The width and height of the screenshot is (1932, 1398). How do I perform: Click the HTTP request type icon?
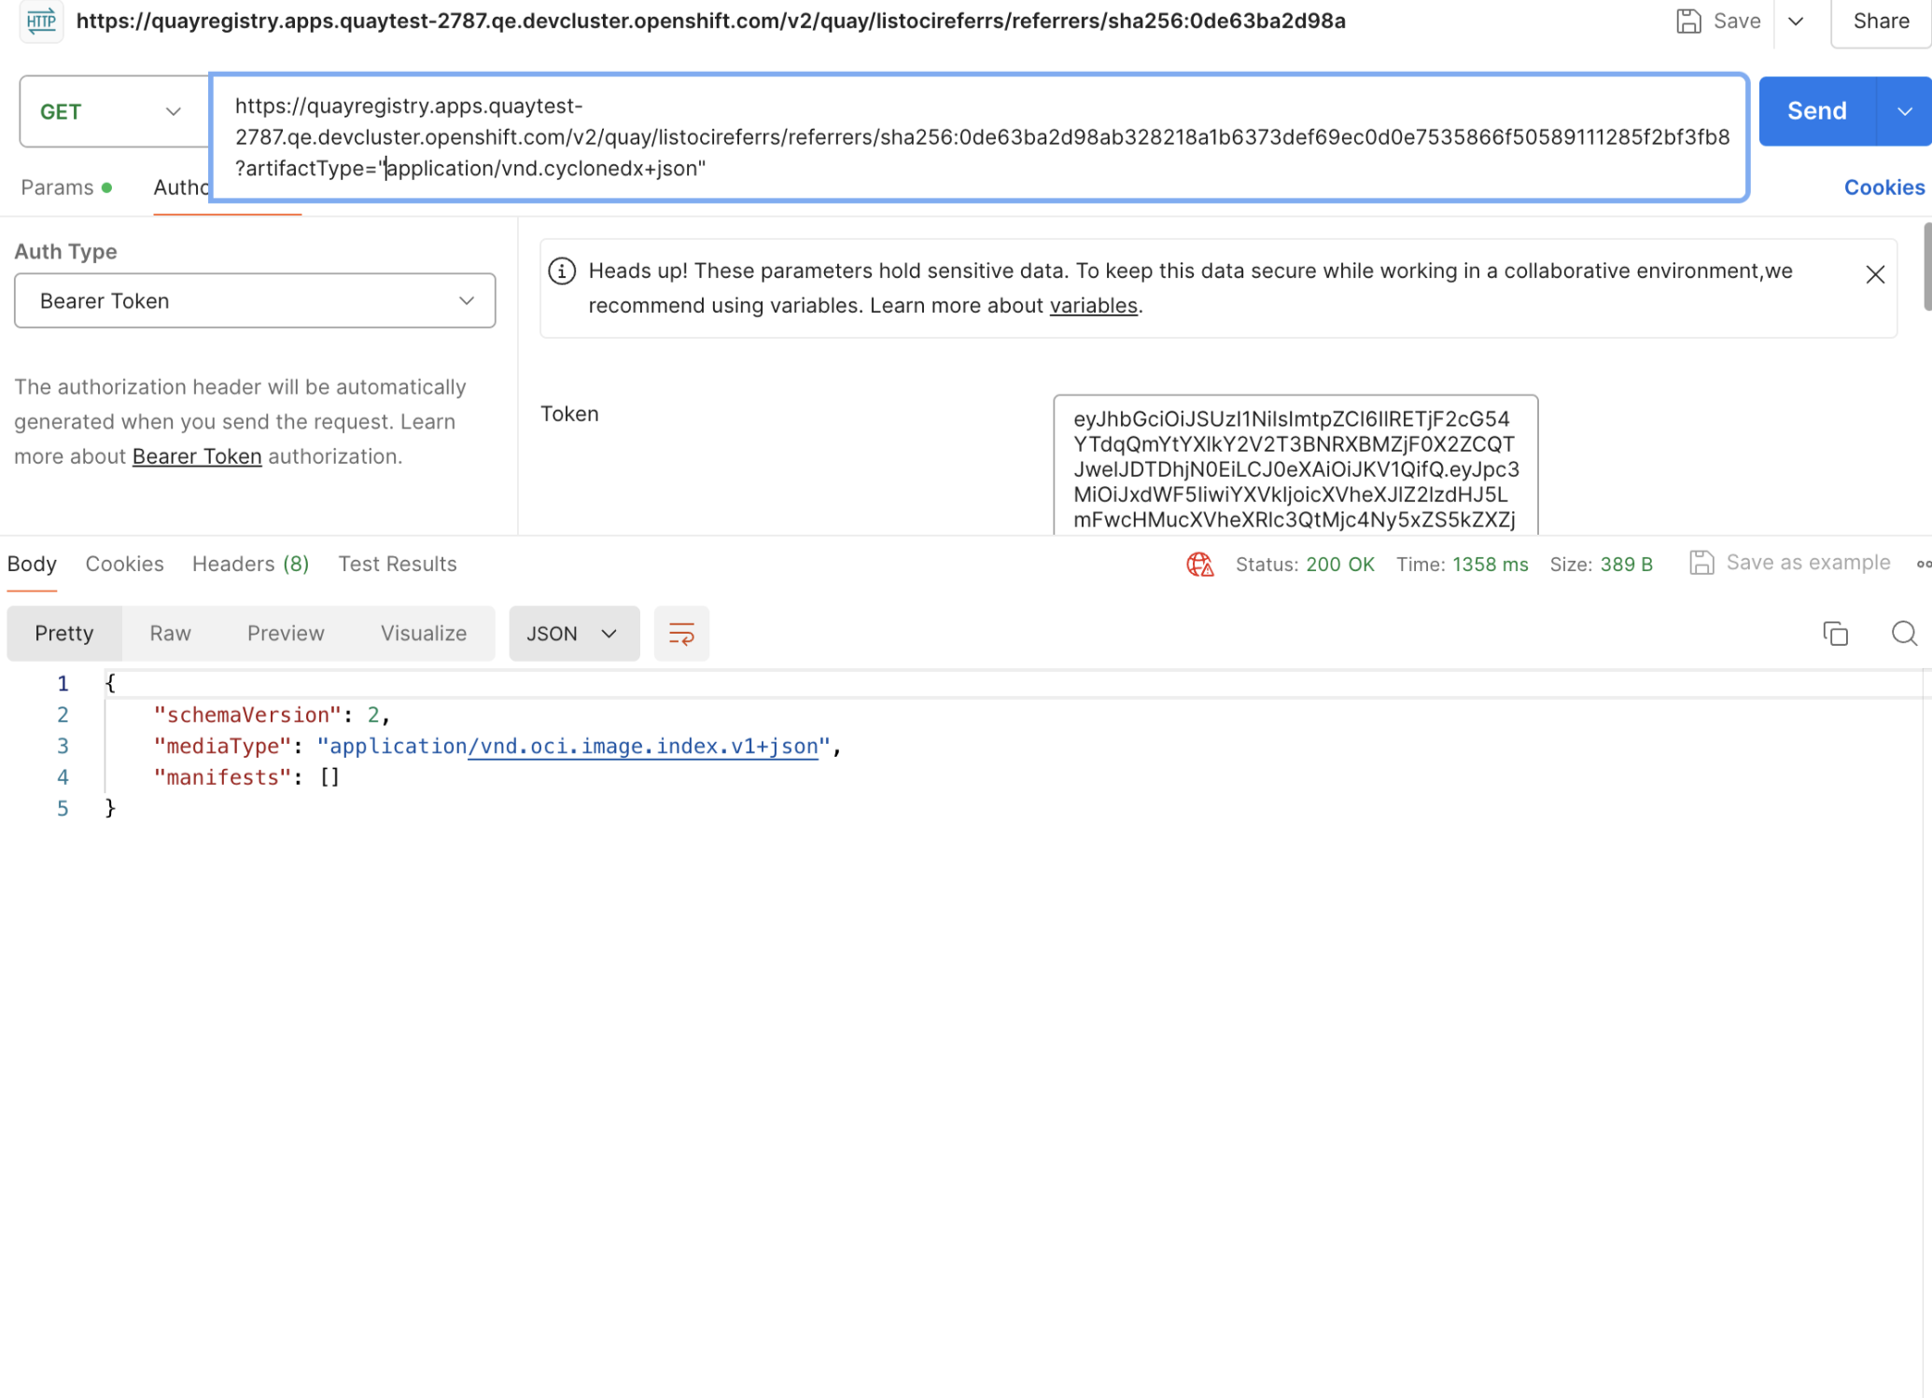point(41,21)
